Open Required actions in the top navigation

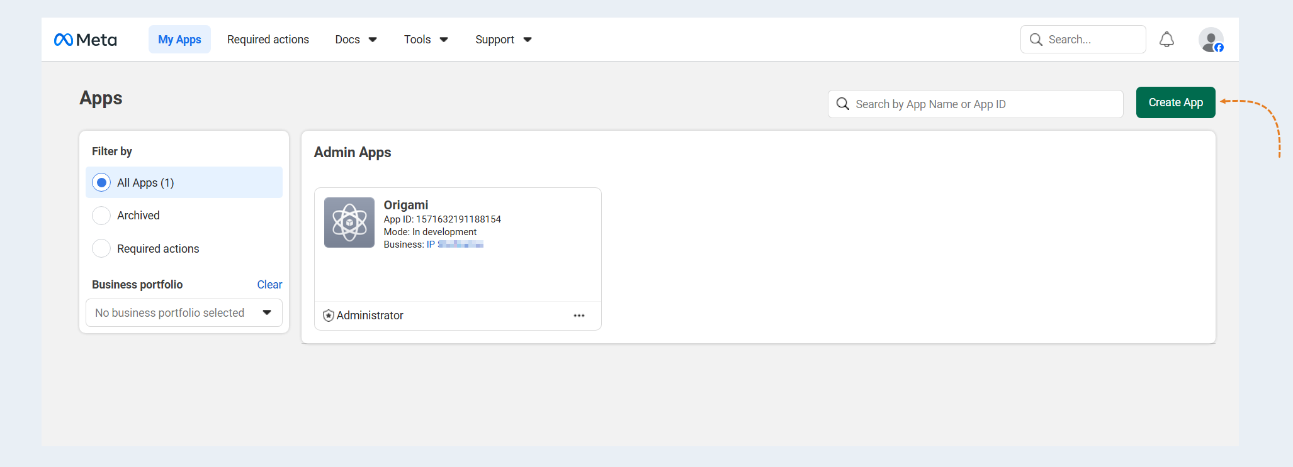(268, 40)
